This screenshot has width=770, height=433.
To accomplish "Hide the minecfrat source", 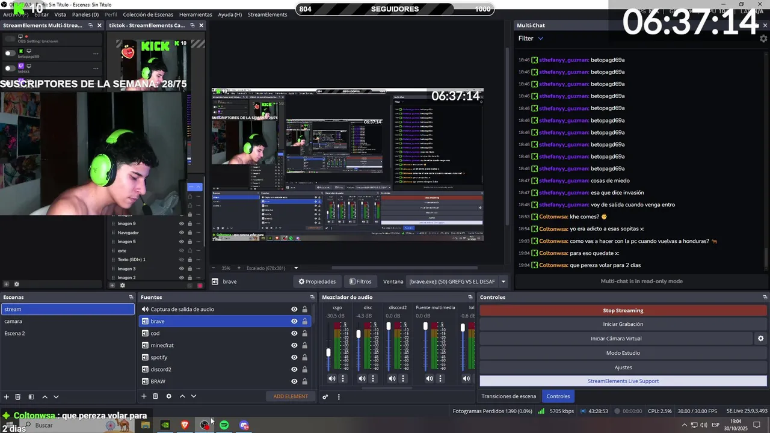I will point(294,345).
